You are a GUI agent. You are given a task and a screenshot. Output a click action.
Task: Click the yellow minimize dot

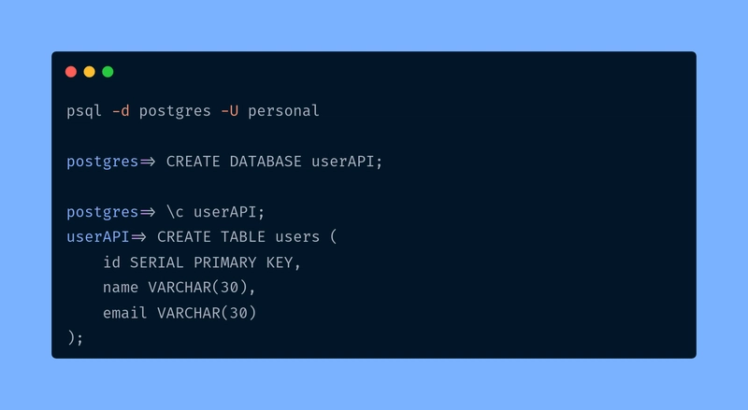pos(89,72)
